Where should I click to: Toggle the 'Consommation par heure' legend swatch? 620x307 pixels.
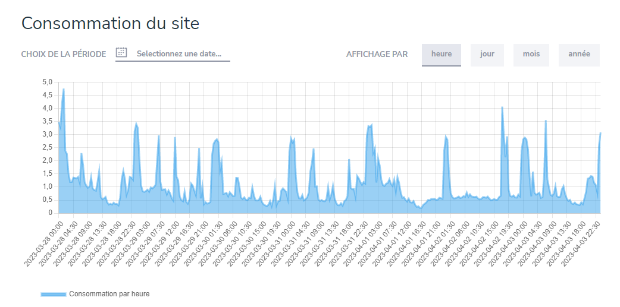54,294
